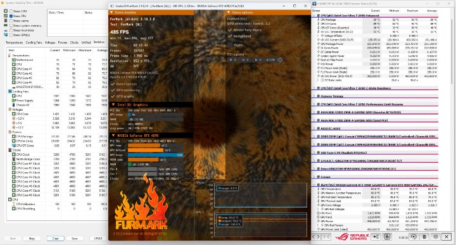Expand HWiNFO Memory Timings section
The image size is (456, 245).
[x=314, y=96]
